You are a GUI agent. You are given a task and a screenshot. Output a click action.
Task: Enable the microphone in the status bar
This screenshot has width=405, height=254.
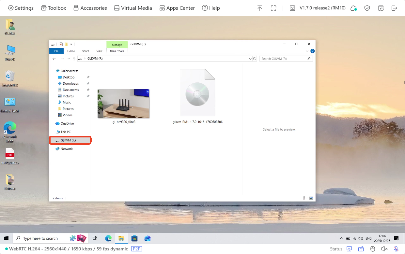point(396,248)
